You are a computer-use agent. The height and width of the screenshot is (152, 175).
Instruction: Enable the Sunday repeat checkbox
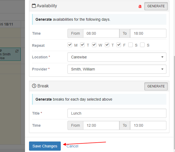[142, 45]
